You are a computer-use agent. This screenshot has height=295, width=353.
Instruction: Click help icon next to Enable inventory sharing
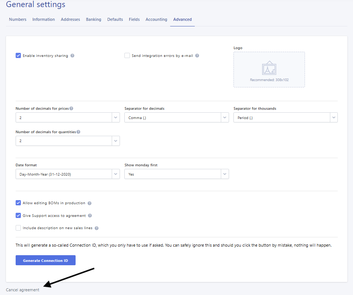click(73, 56)
